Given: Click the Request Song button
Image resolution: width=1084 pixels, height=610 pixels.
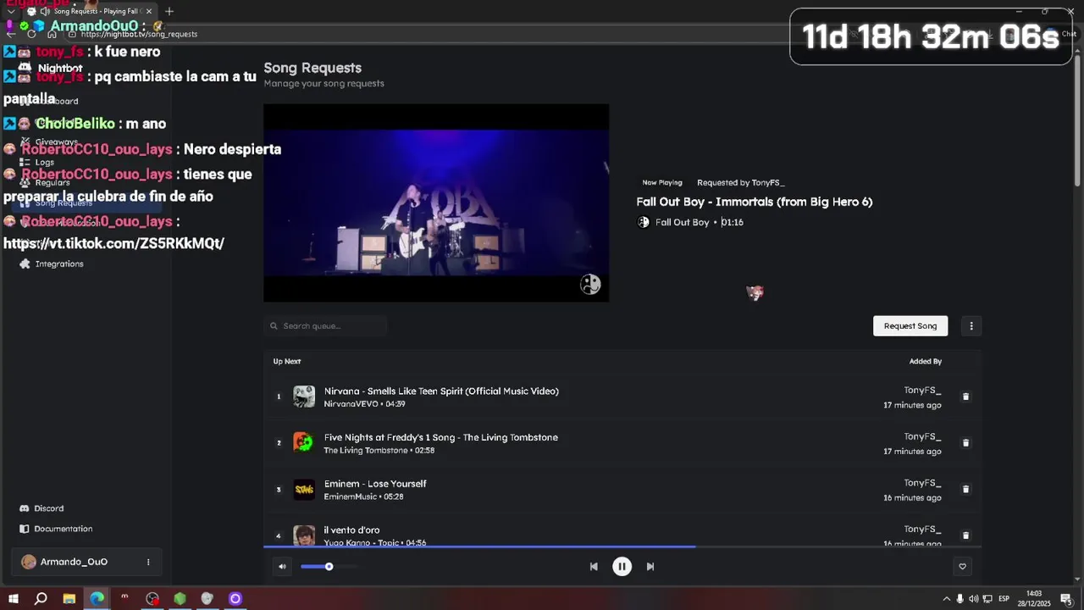Looking at the screenshot, I should (x=910, y=326).
